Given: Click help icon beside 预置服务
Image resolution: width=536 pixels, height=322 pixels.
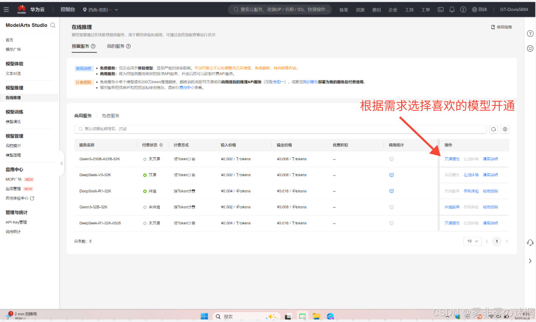Looking at the screenshot, I should coord(93,46).
